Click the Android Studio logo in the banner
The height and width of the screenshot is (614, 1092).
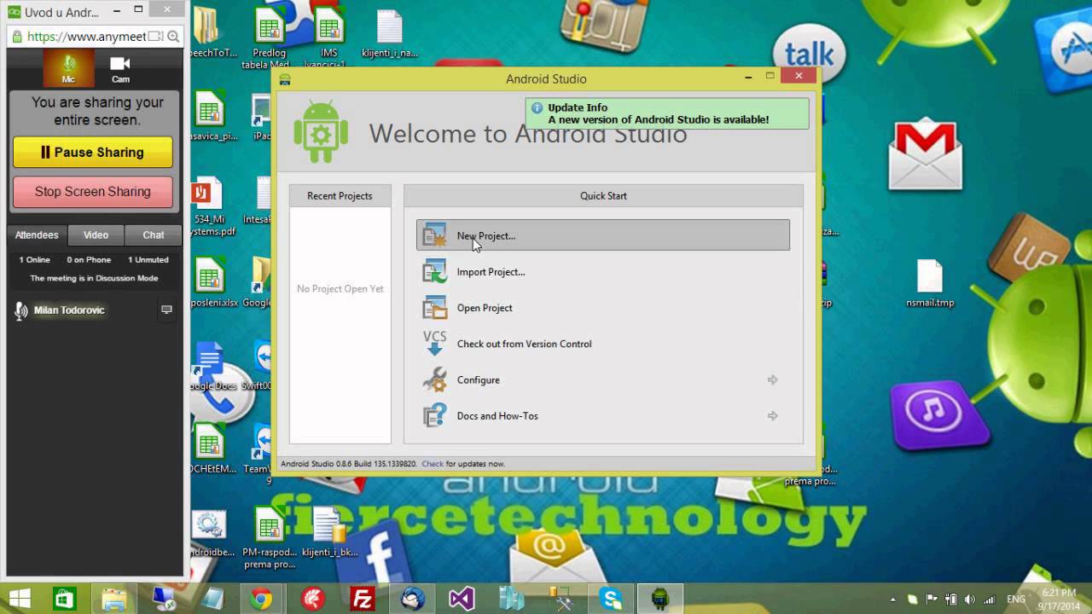pyautogui.click(x=321, y=131)
